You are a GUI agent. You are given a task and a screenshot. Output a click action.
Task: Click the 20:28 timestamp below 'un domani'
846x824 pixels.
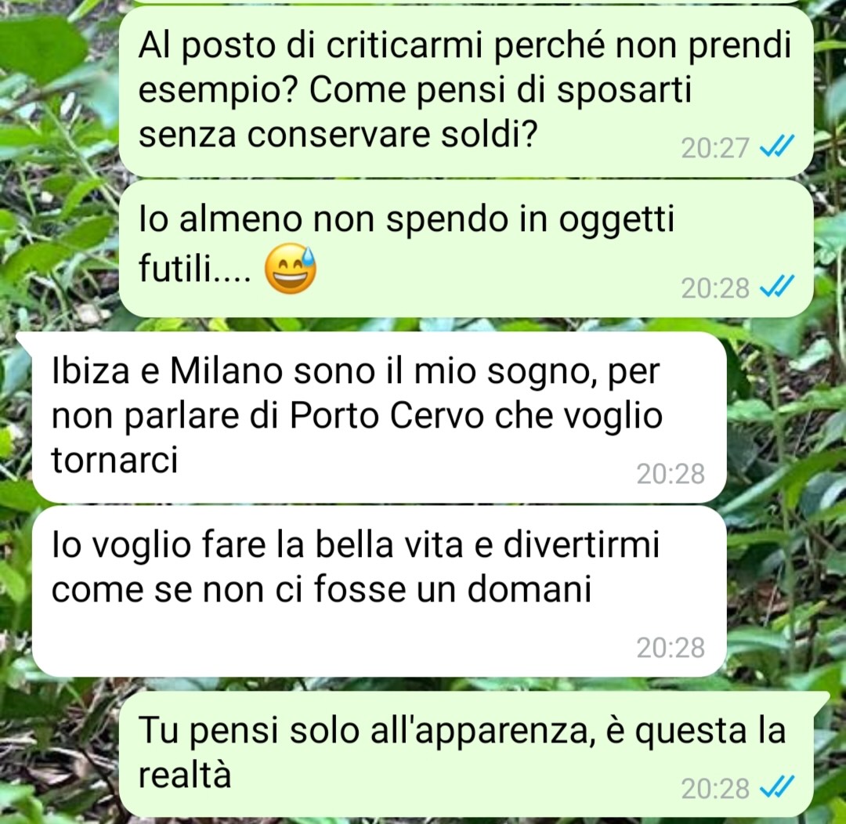(x=671, y=648)
